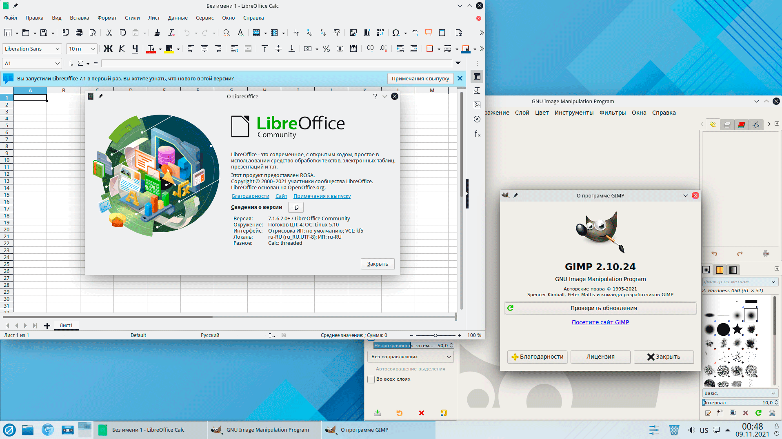Open the Liberation Sans font name dropdown
The height and width of the screenshot is (439, 782).
click(x=57, y=49)
